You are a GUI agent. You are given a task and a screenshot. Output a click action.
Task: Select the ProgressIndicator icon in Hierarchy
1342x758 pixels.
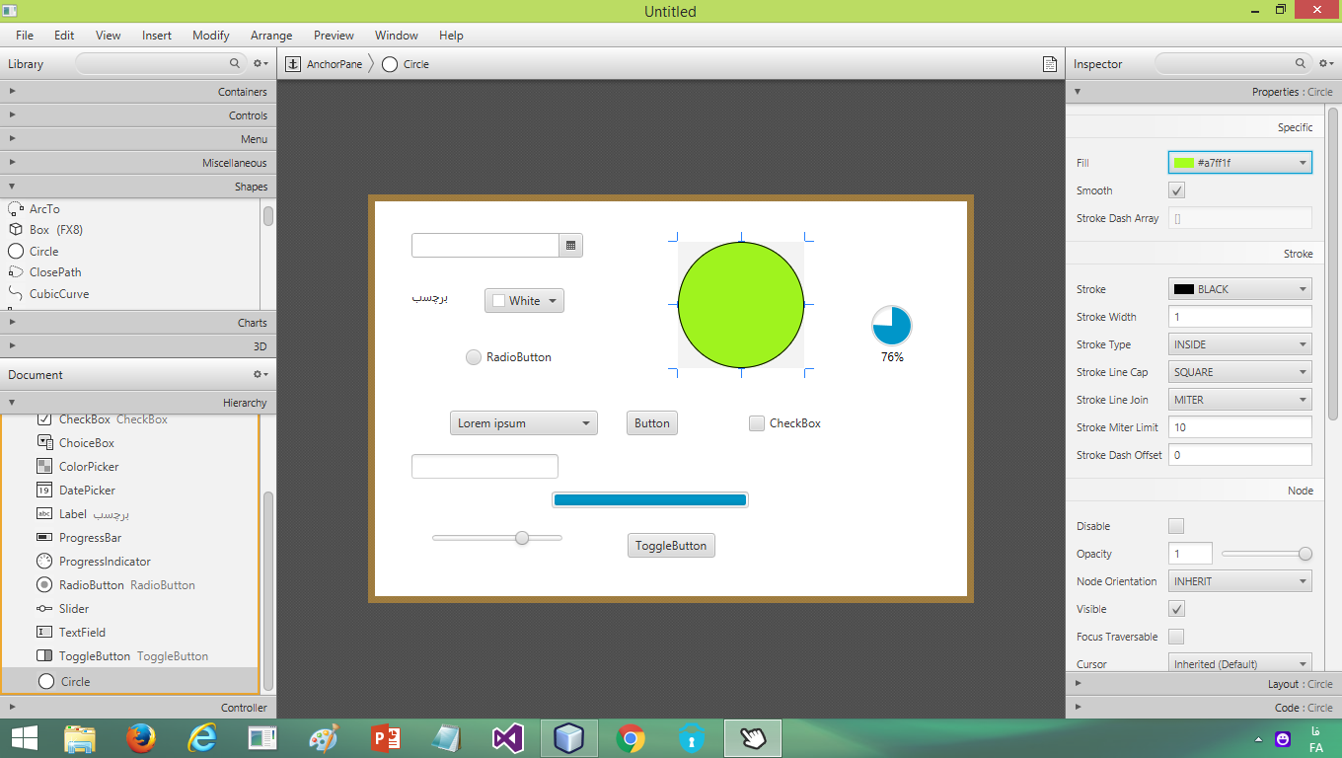click(44, 562)
